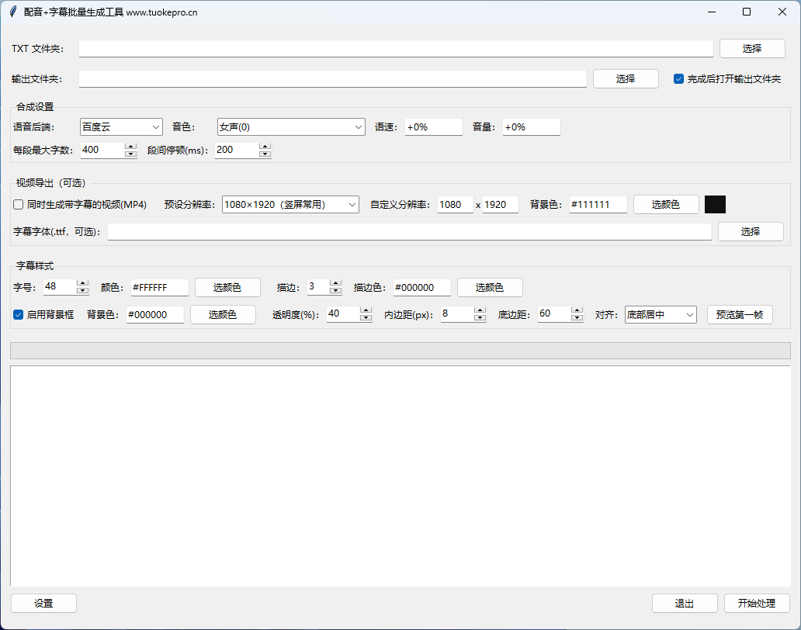801x630 pixels.
Task: Choose a subtitle font via 字幕字体 选择 button
Action: pos(750,231)
